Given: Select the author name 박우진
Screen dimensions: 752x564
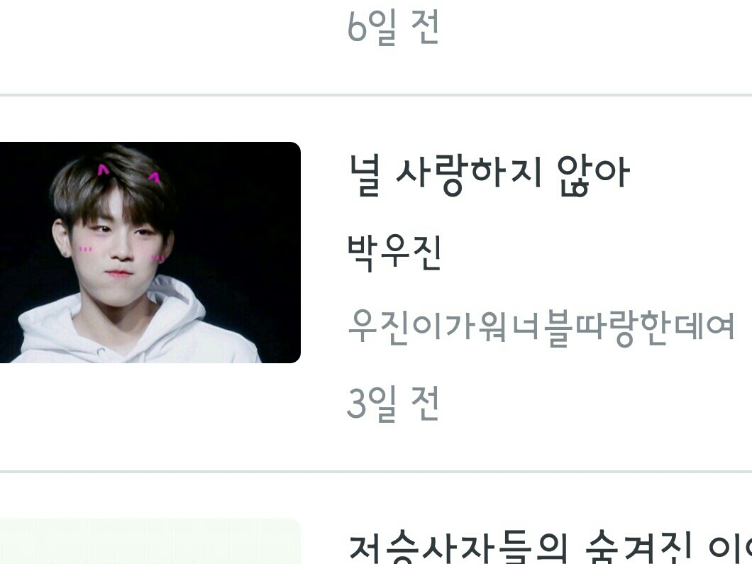Looking at the screenshot, I should coord(394,253).
